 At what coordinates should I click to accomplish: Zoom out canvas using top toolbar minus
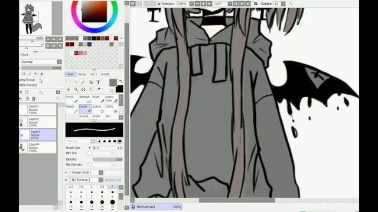click(197, 4)
